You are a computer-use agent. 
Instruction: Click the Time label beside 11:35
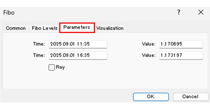click(39, 44)
